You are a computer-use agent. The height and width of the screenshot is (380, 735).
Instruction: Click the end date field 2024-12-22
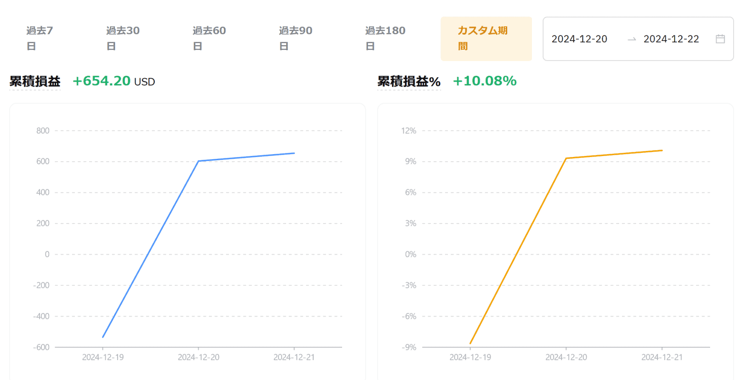point(671,39)
